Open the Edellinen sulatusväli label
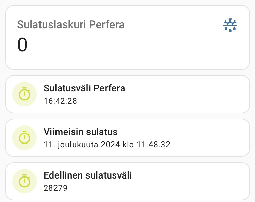This screenshot has width=255, height=202. [88, 175]
